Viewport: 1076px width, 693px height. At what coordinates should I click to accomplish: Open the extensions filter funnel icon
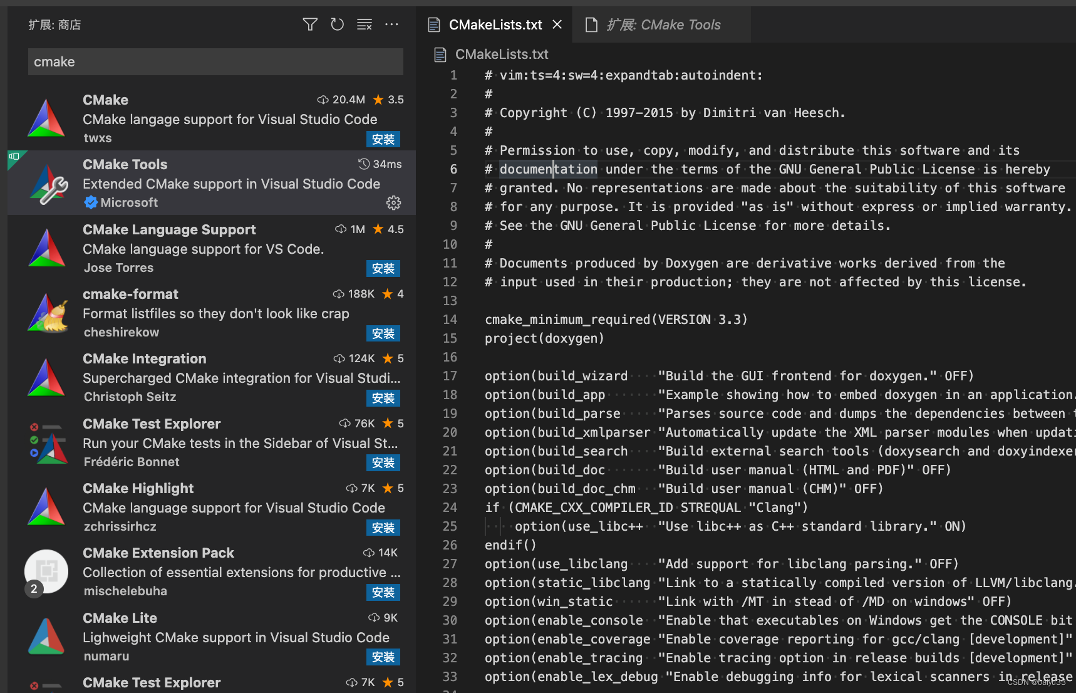tap(310, 24)
